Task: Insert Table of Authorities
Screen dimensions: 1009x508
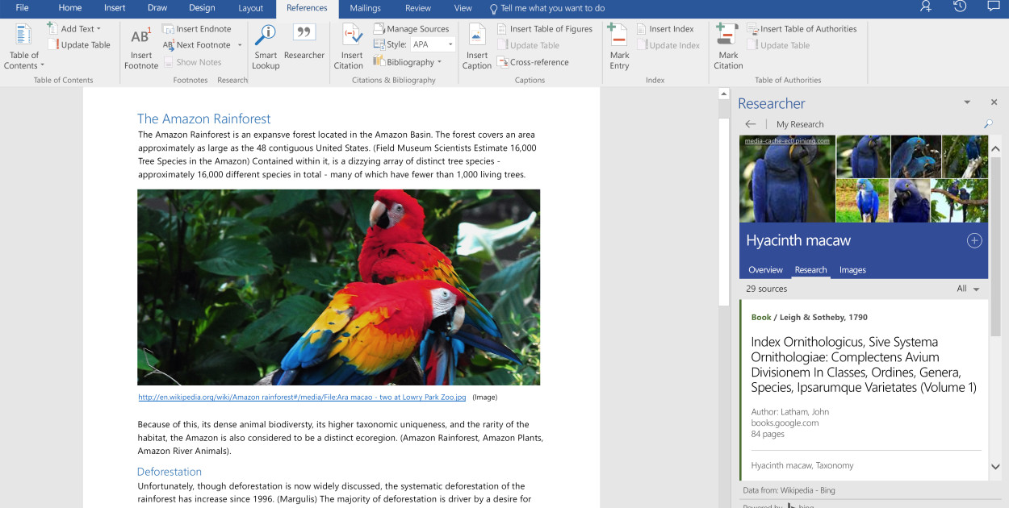Action: [x=802, y=29]
